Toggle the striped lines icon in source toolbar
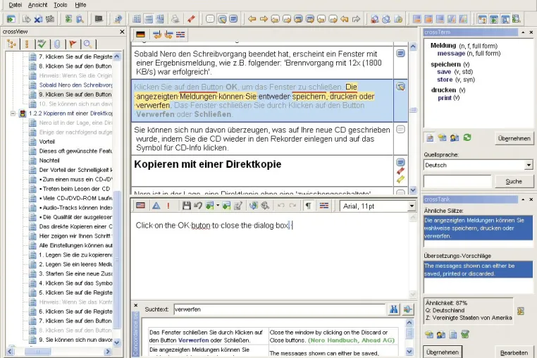Viewport: 537px width, 358px height. click(180, 35)
